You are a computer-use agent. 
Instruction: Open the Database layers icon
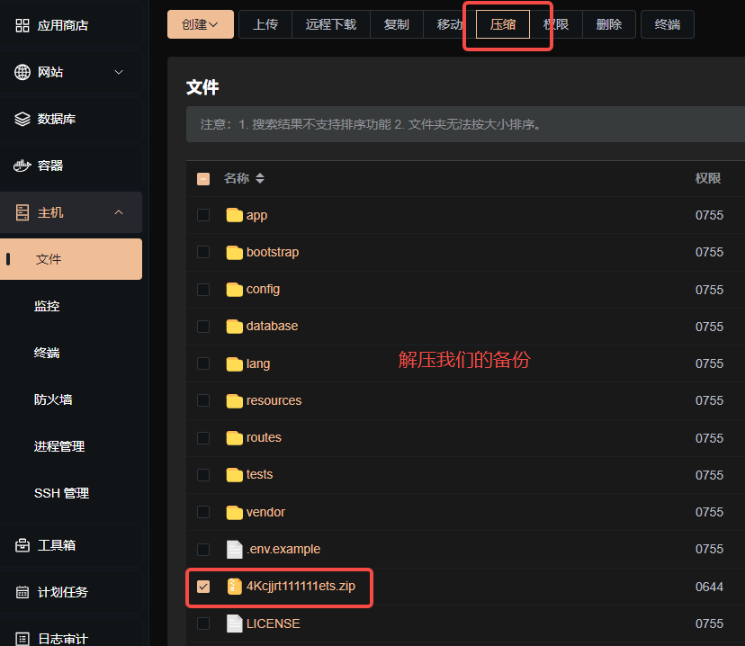pyautogui.click(x=22, y=119)
